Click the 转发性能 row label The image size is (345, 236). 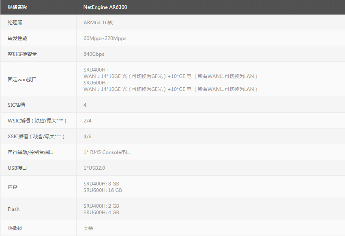coord(17,38)
